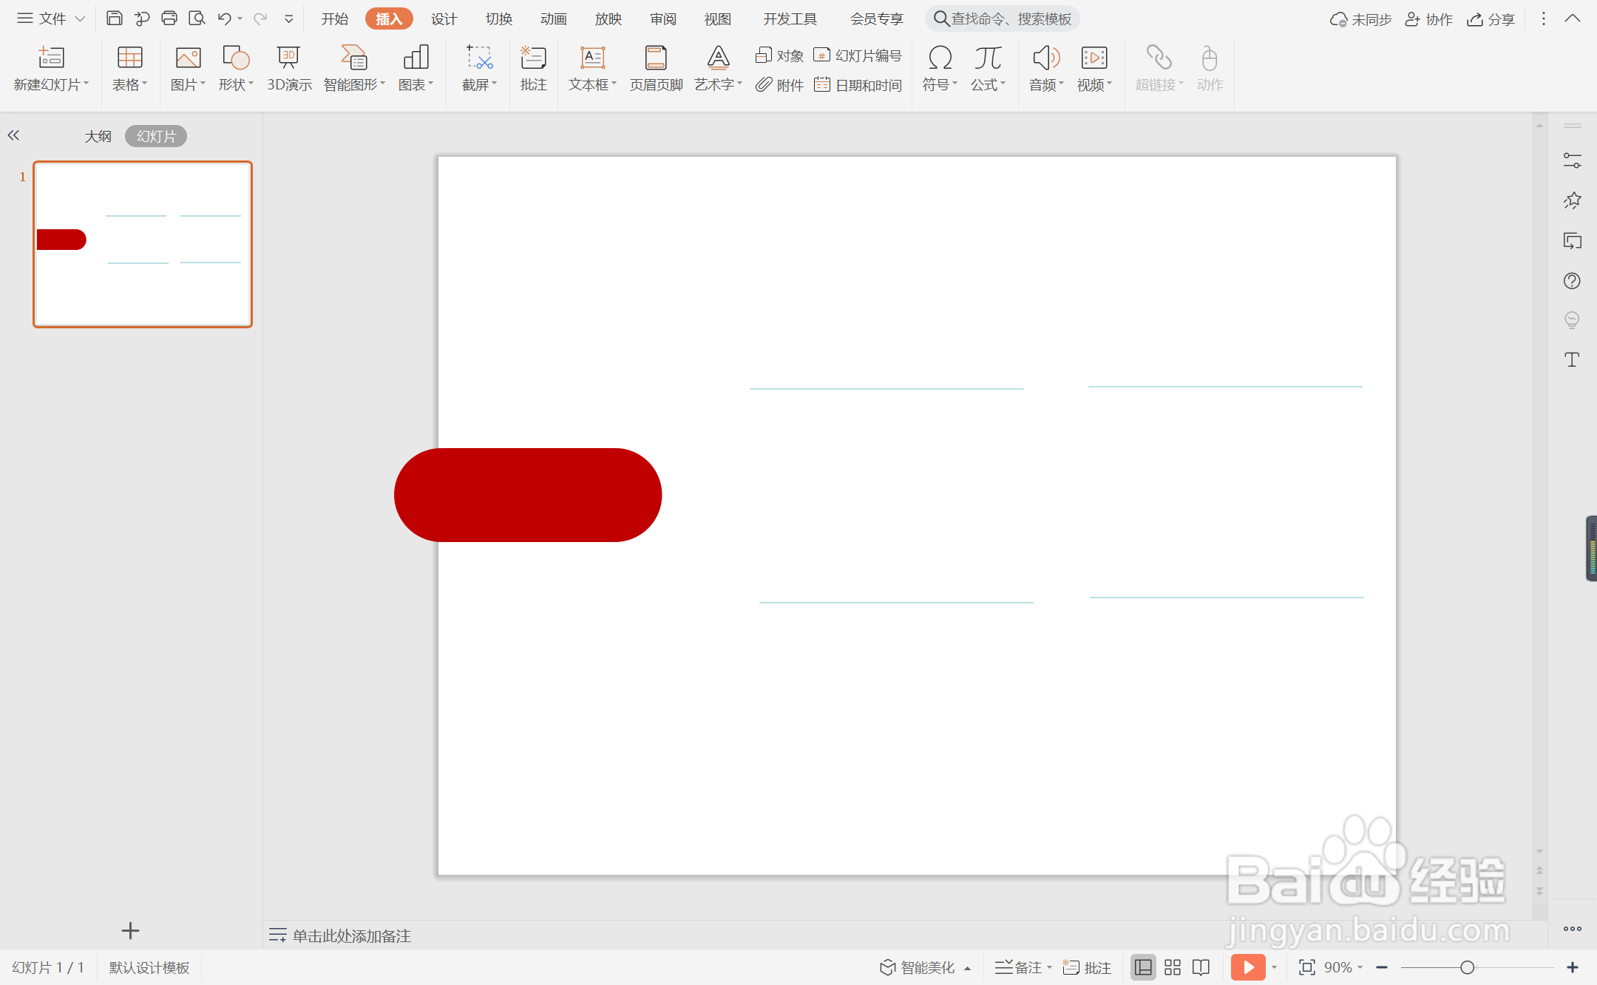Expand the 形状 shapes dropdown

pyautogui.click(x=251, y=84)
